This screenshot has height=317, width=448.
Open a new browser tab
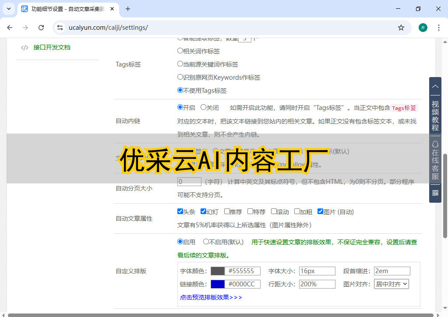pos(128,9)
